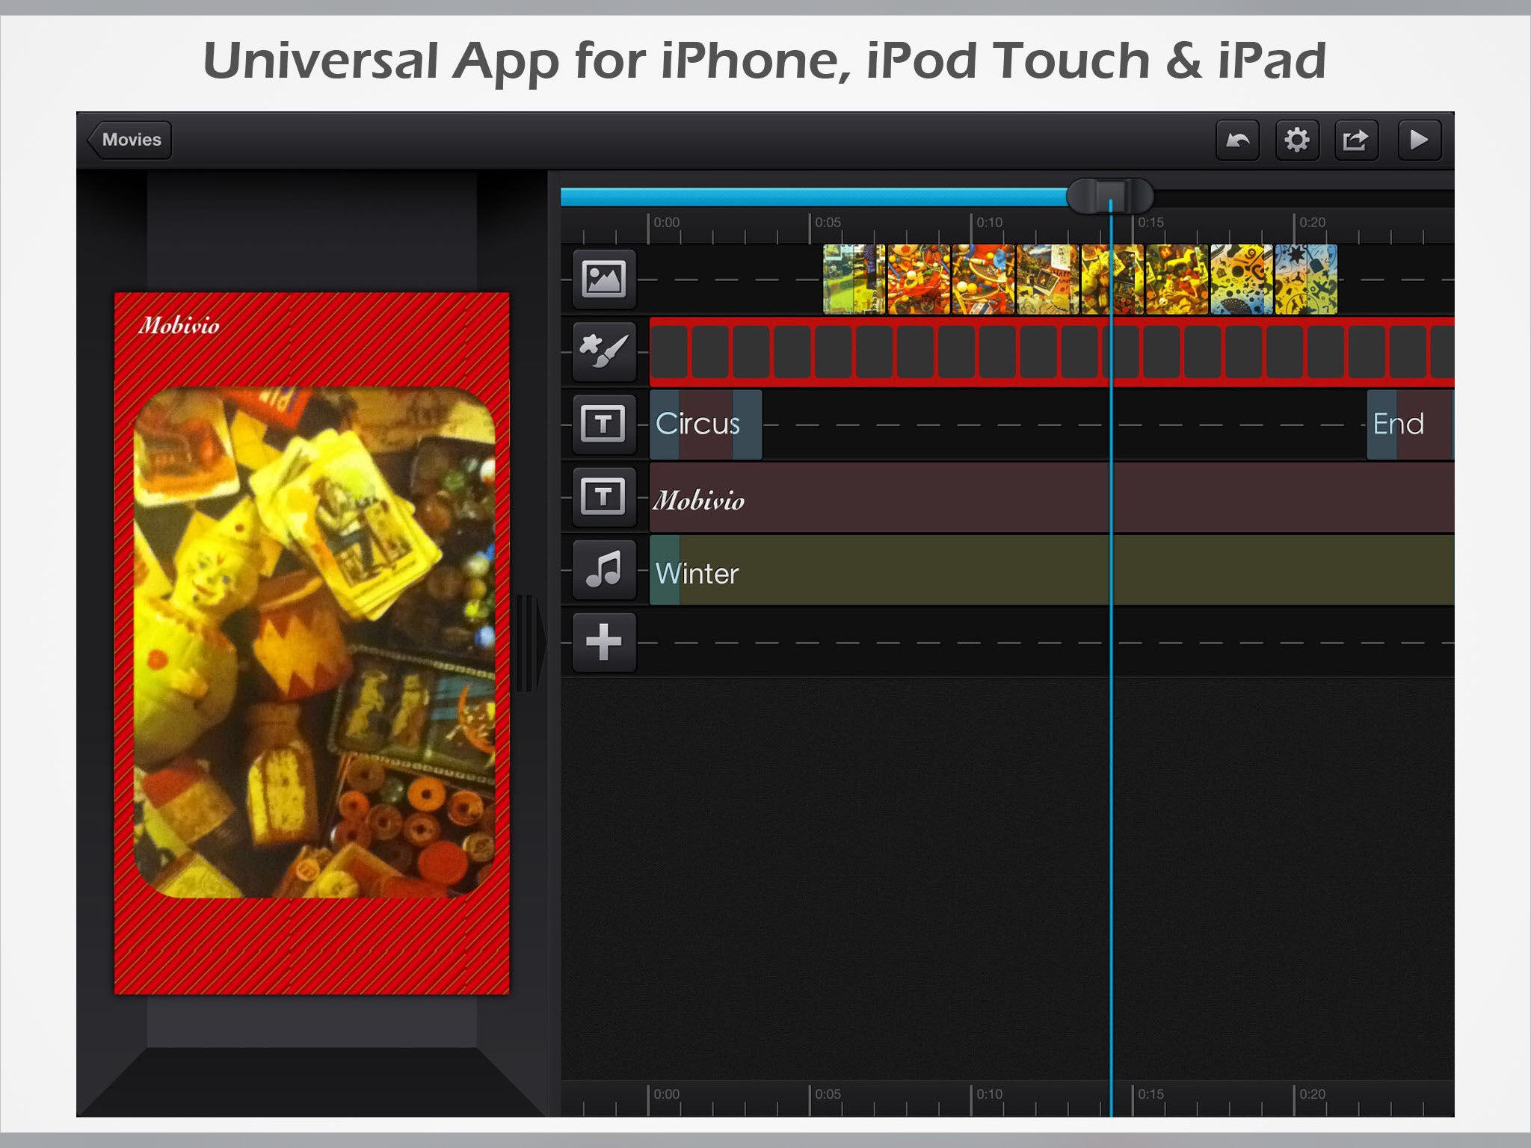Image resolution: width=1531 pixels, height=1148 pixels.
Task: Select the End title clip
Action: tap(1408, 424)
